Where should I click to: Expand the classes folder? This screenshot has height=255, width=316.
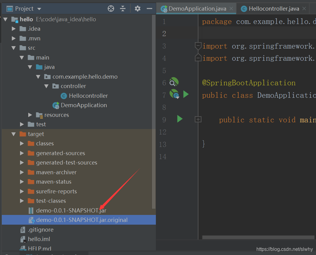coord(22,143)
